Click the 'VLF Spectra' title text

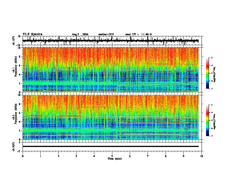tap(32, 34)
